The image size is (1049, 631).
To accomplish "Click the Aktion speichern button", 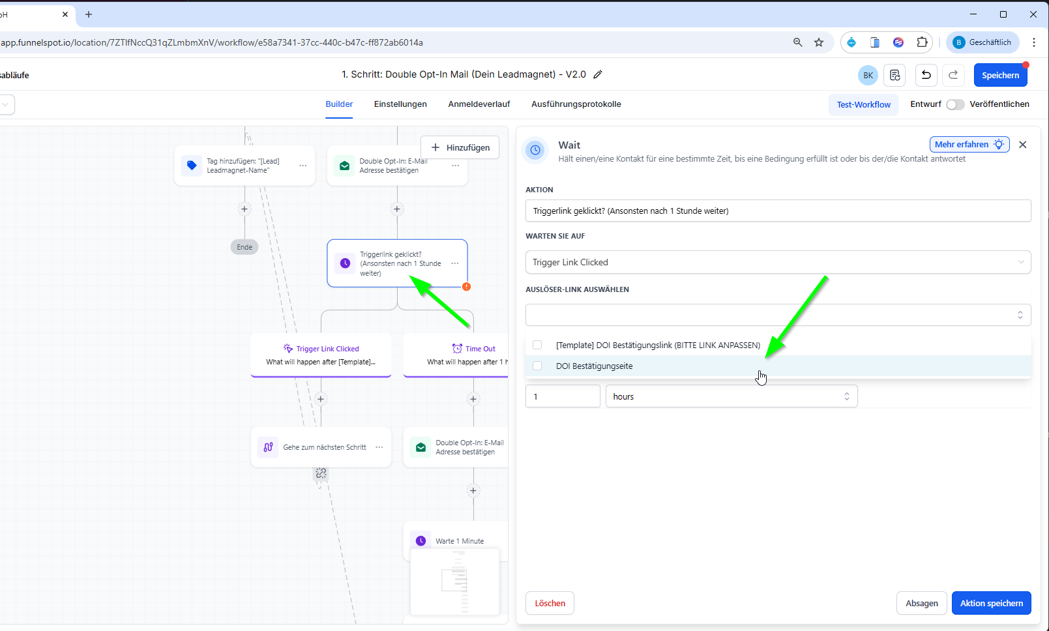I will [992, 603].
